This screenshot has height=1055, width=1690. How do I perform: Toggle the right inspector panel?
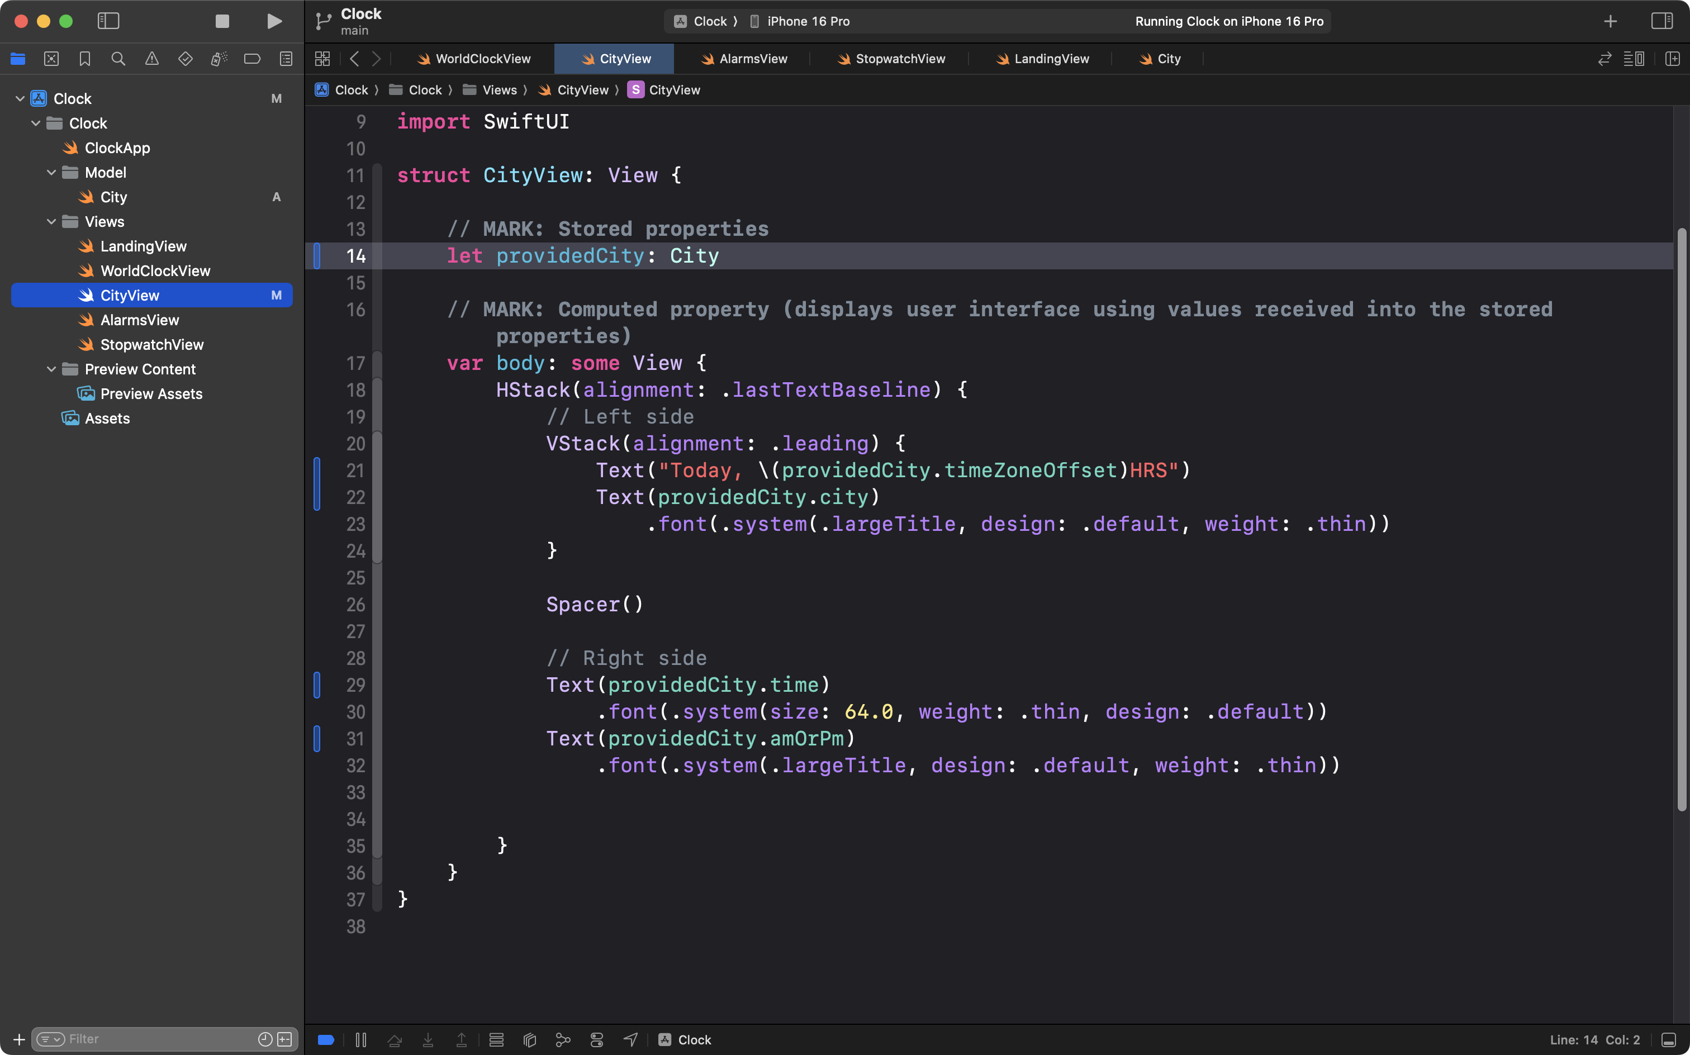coord(1661,22)
